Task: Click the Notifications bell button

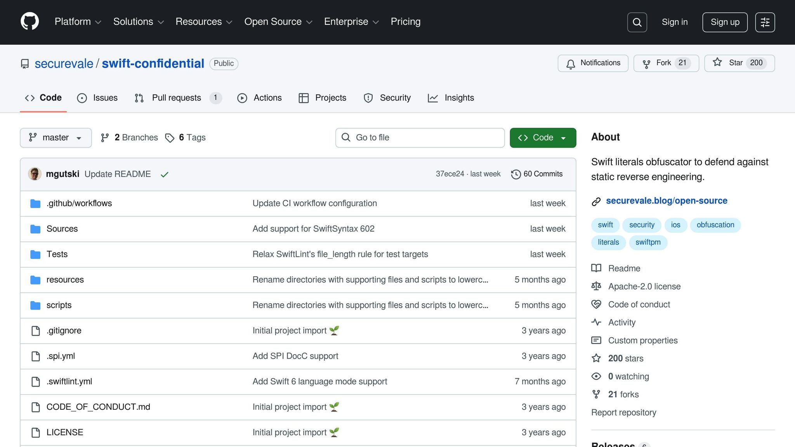Action: [x=593, y=63]
